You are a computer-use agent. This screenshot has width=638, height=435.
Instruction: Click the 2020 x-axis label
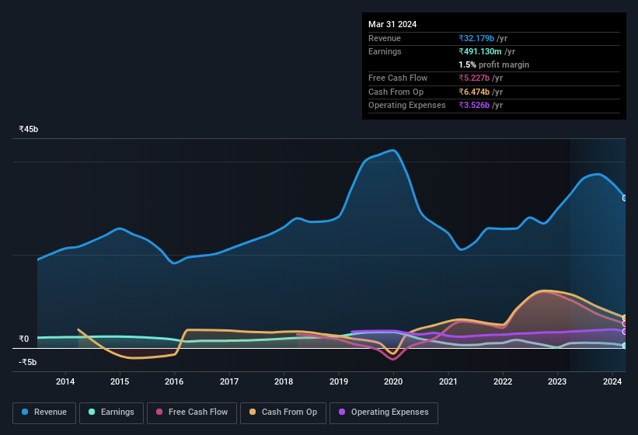coord(393,381)
